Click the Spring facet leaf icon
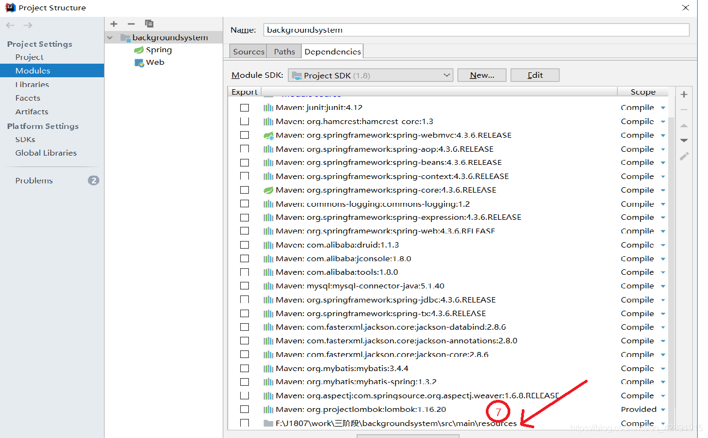708x438 pixels. pos(139,50)
